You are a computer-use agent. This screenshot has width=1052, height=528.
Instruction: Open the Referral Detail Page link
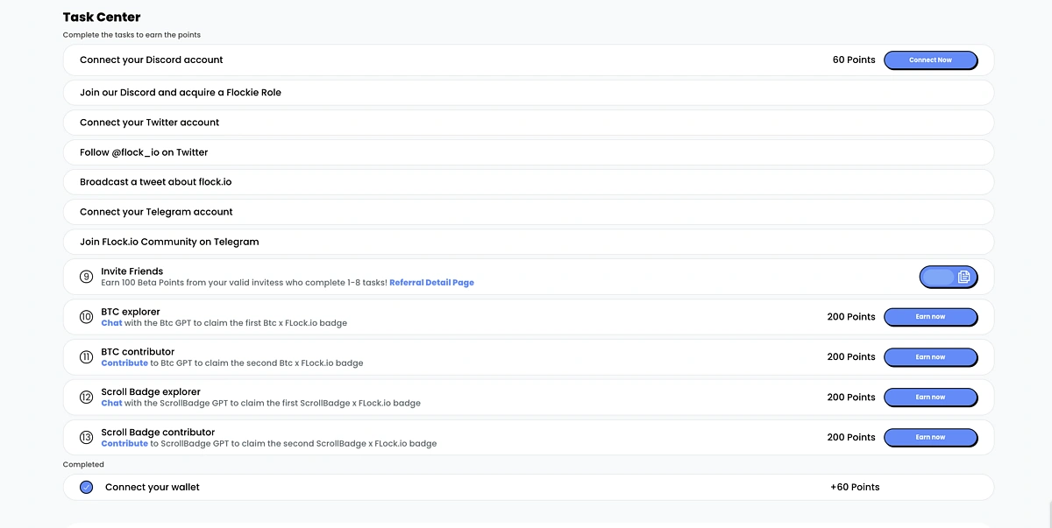[x=431, y=283]
